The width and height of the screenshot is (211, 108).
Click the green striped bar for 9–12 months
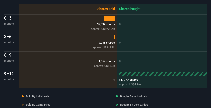point(163,74)
